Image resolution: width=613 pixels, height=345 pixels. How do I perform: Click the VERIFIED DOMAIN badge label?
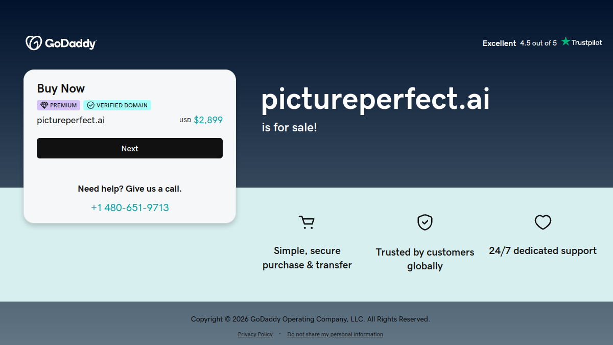(x=122, y=105)
